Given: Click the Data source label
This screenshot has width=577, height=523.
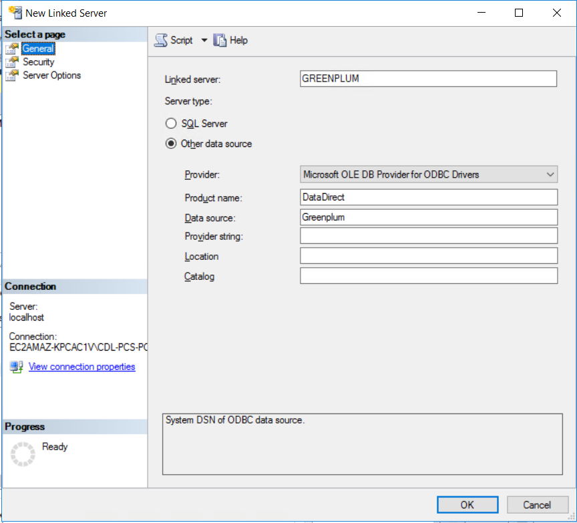Looking at the screenshot, I should point(210,218).
